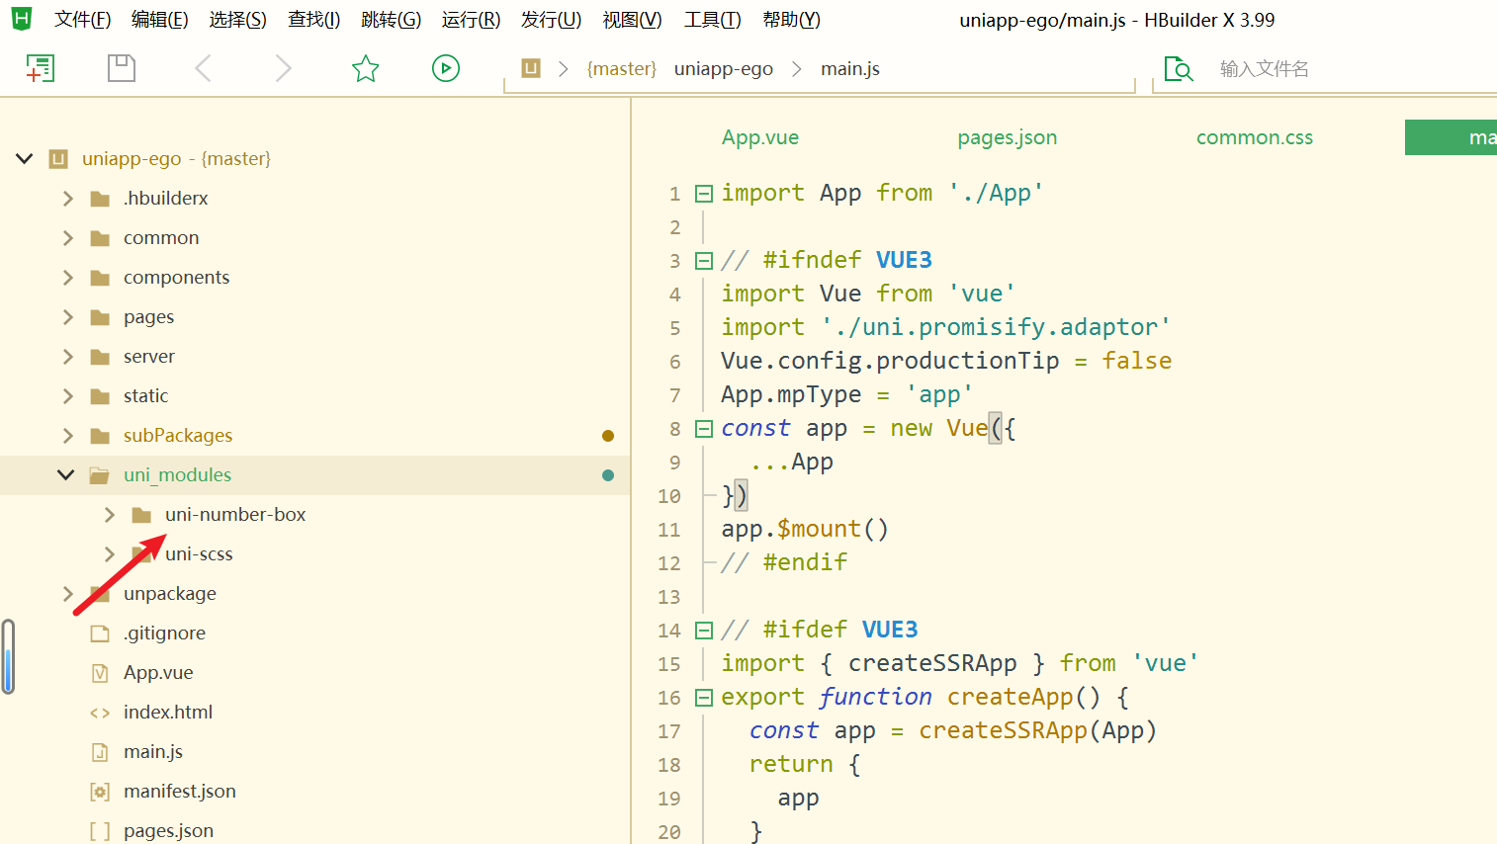Switch to the App.vue editor tab
Viewport: 1497px width, 844px height.
coord(760,137)
